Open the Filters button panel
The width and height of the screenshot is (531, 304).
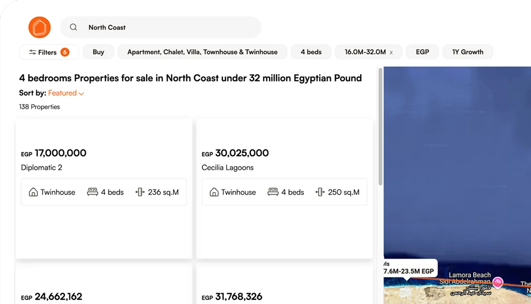(49, 52)
